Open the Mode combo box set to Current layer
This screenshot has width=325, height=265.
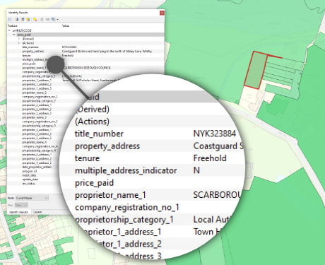point(32,198)
